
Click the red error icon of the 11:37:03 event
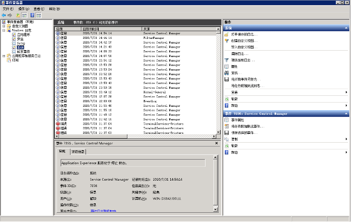coord(58,133)
